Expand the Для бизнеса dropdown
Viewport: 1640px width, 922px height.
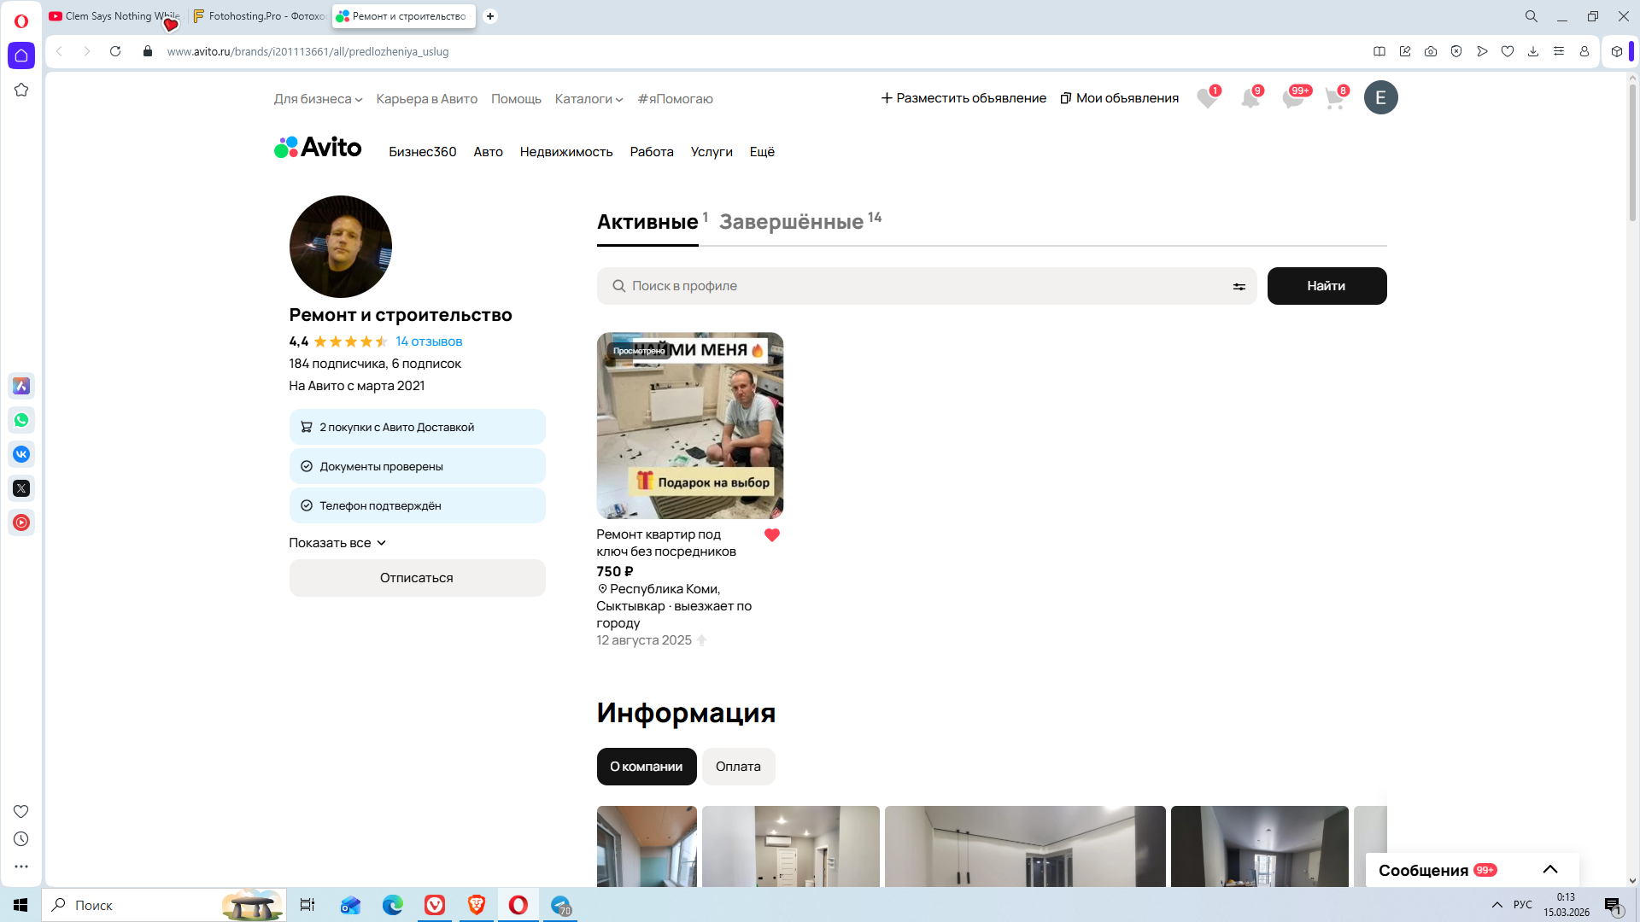(318, 99)
